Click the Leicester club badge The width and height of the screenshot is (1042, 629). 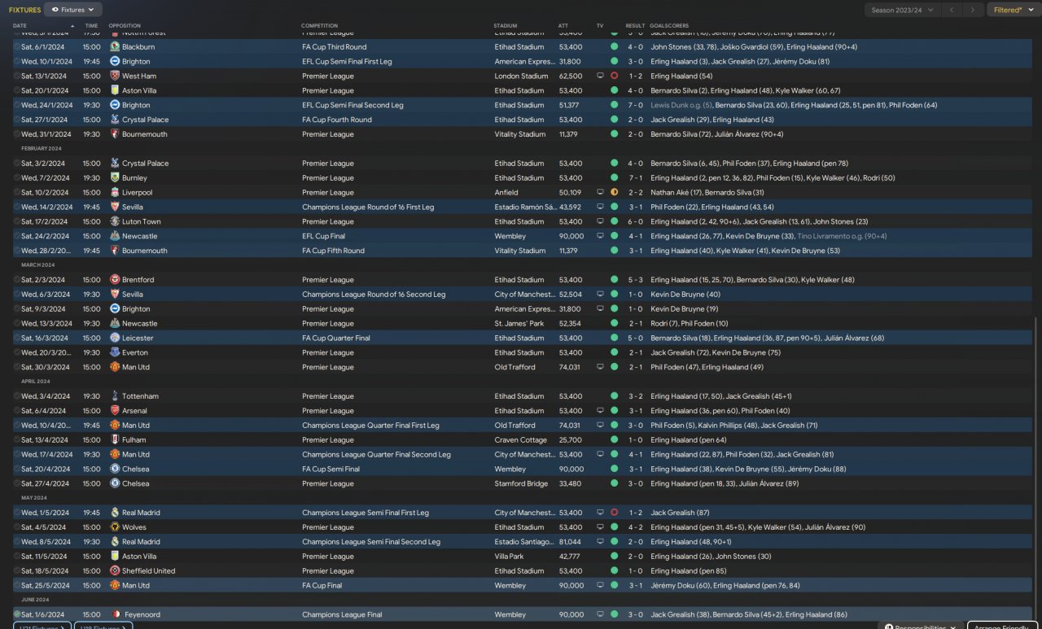click(x=115, y=339)
